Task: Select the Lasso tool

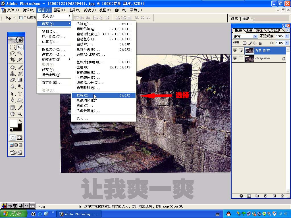Action: tap(13, 53)
